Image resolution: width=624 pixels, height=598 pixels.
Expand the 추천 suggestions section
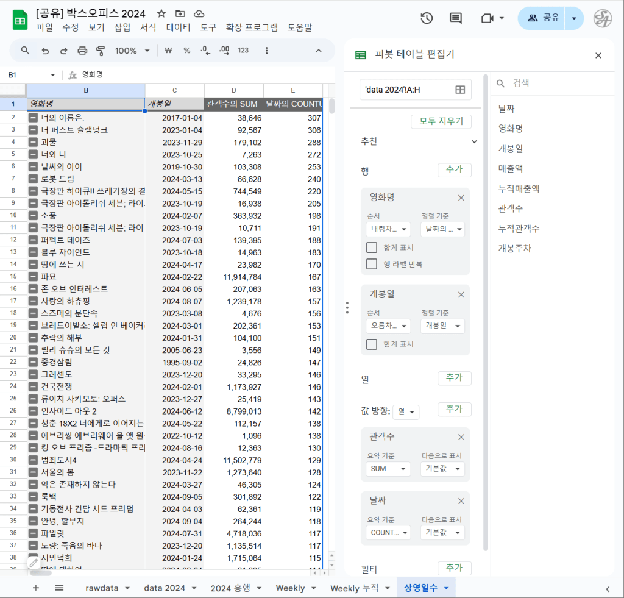pyautogui.click(x=474, y=141)
